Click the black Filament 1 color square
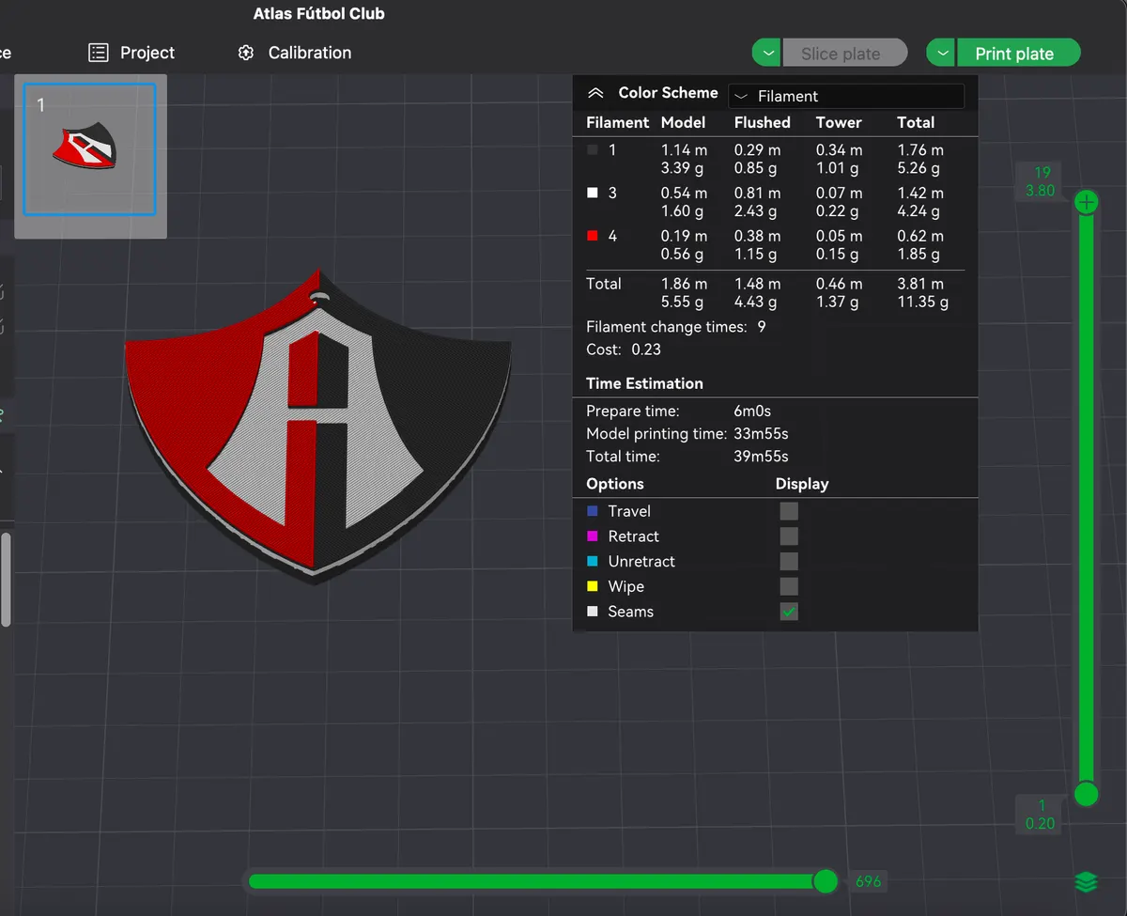Image resolution: width=1127 pixels, height=916 pixels. click(x=592, y=149)
